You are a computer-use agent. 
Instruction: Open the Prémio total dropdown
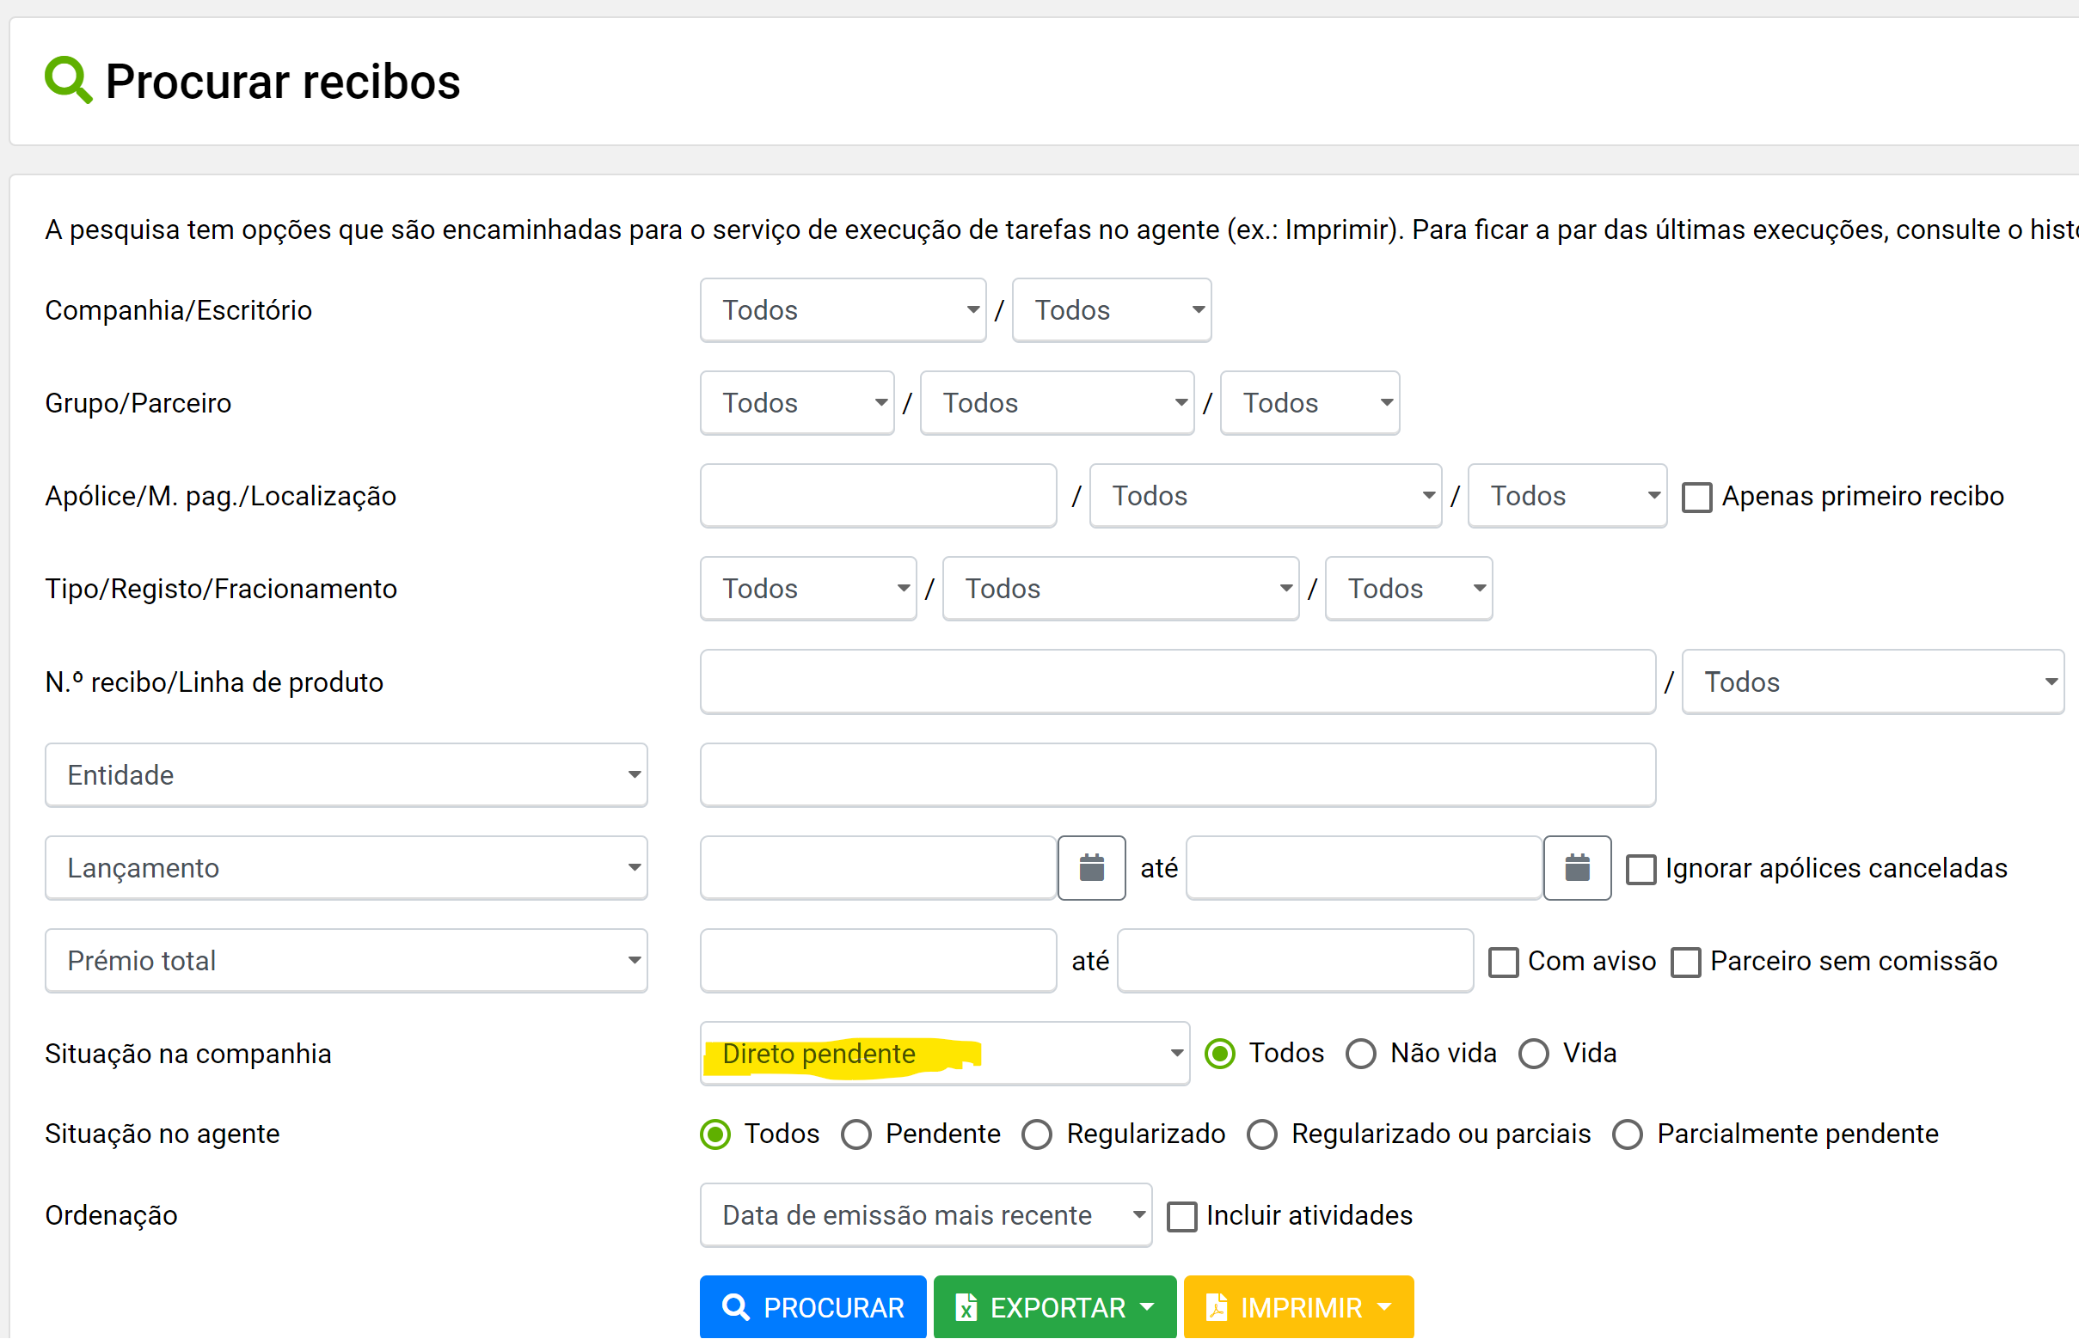point(346,961)
